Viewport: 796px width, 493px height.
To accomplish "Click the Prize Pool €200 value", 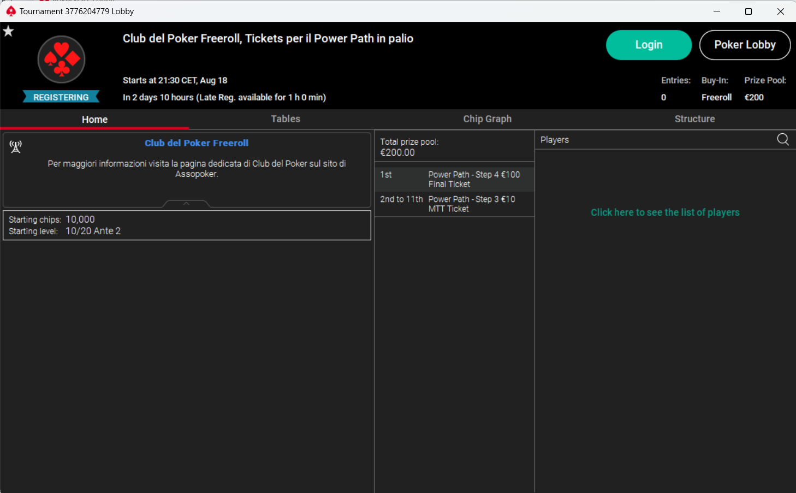I will tap(754, 97).
